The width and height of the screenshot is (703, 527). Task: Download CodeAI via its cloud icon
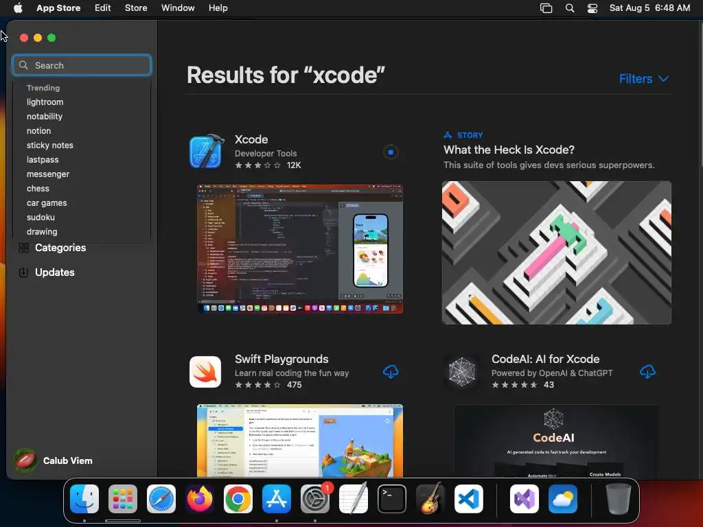click(647, 371)
